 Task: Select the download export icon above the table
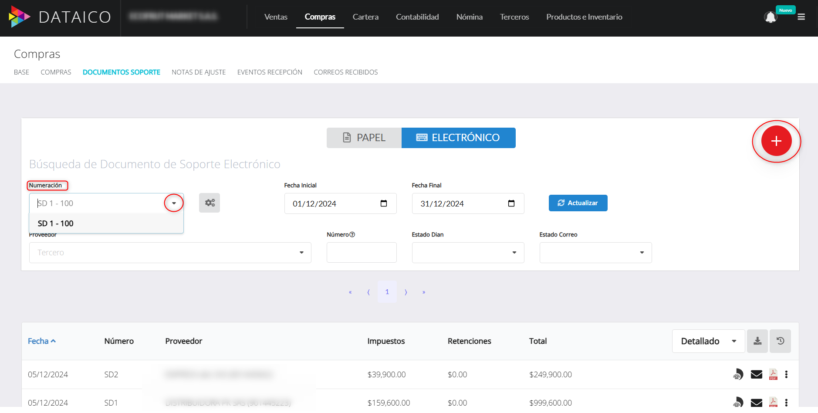[757, 341]
